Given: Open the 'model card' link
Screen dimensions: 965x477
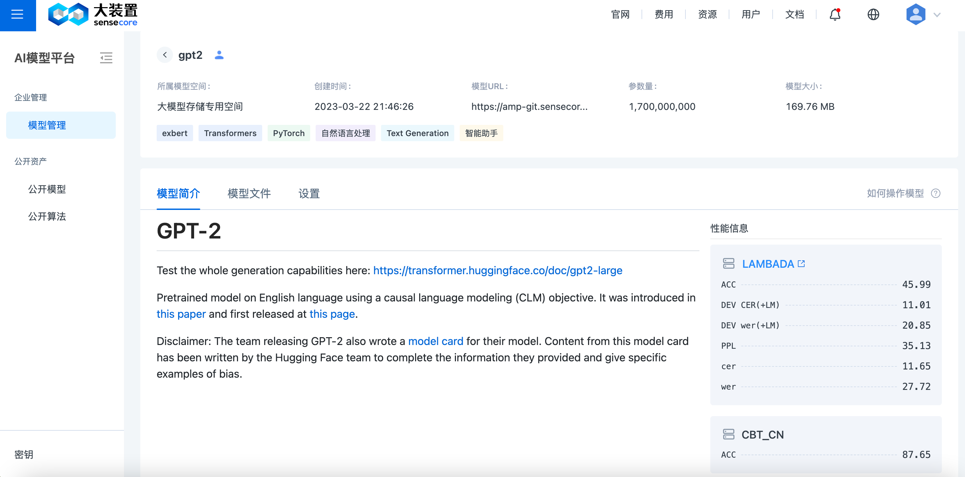Looking at the screenshot, I should coord(436,341).
